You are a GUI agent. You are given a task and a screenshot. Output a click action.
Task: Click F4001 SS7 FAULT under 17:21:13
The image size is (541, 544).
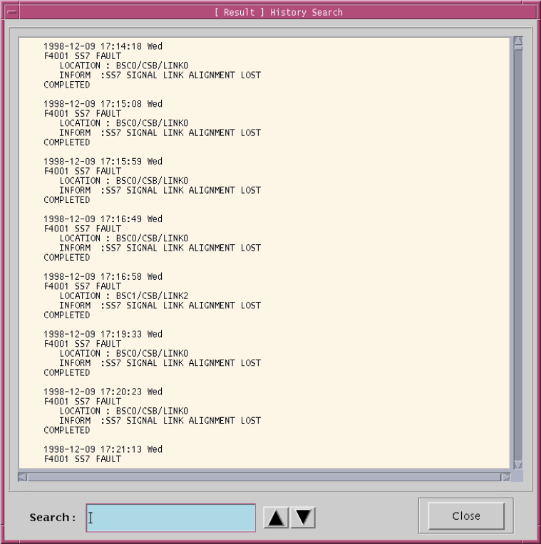pos(83,459)
